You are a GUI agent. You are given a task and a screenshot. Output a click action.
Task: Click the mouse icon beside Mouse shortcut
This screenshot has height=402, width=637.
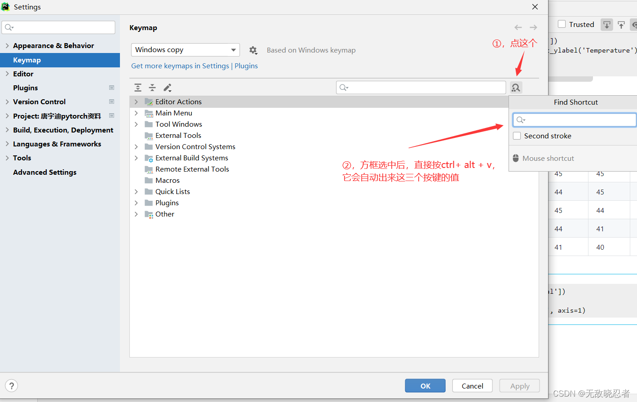coord(516,158)
